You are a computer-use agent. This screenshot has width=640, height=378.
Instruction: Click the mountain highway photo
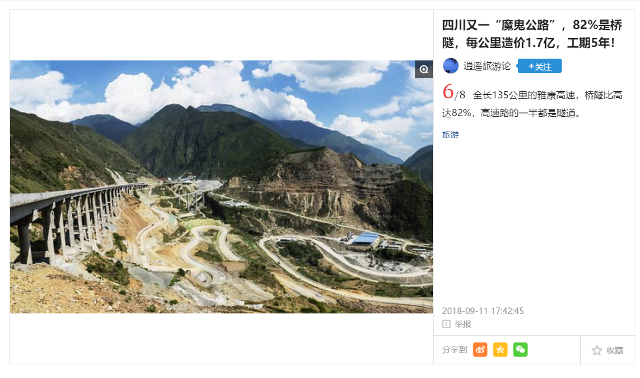tap(221, 187)
